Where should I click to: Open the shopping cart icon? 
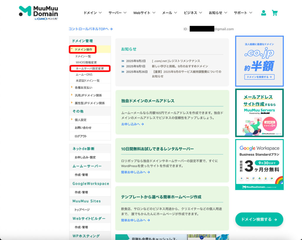pos(275,13)
